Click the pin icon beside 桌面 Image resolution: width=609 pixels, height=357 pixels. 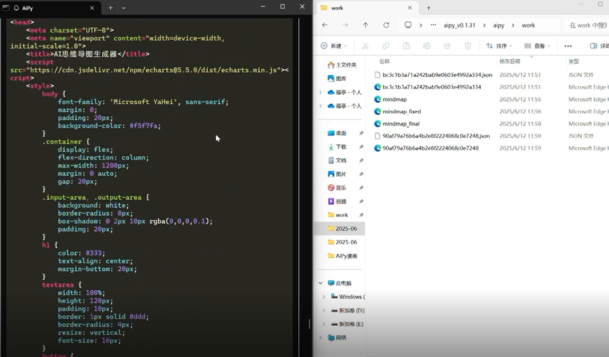[x=361, y=133]
